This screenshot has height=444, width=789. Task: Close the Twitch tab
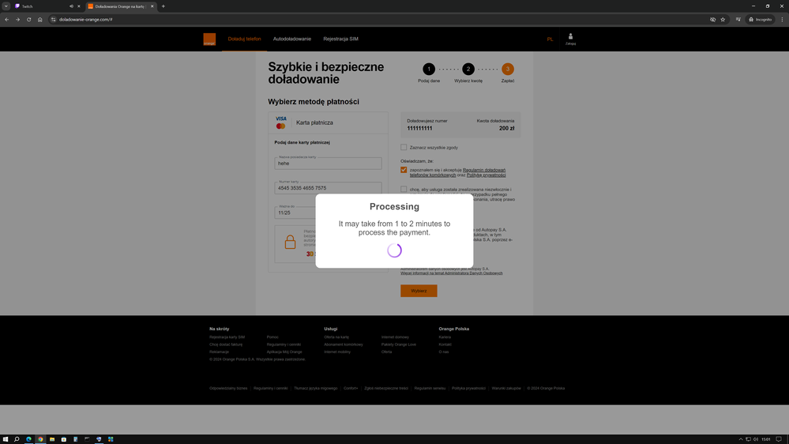(78, 6)
